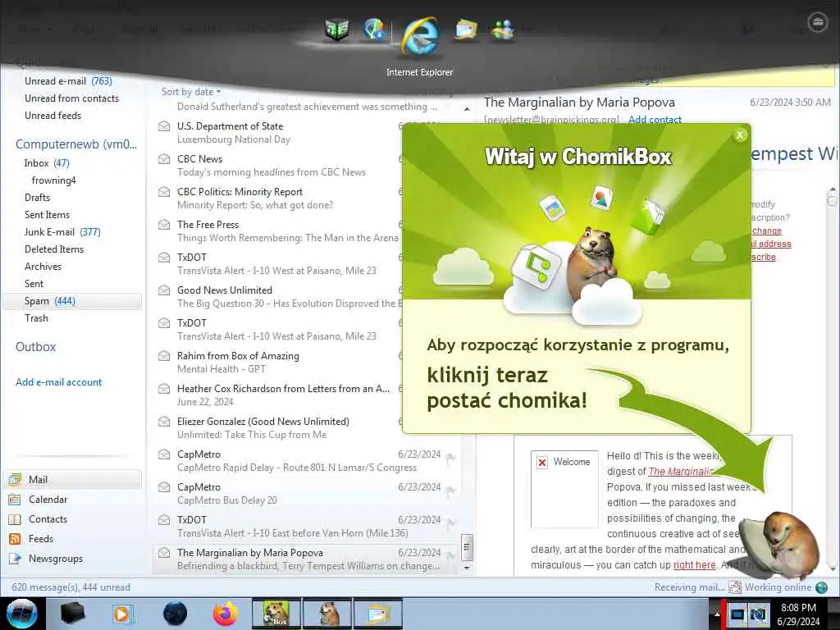Click the Working online globe status icon
This screenshot has width=840, height=630.
[x=821, y=587]
